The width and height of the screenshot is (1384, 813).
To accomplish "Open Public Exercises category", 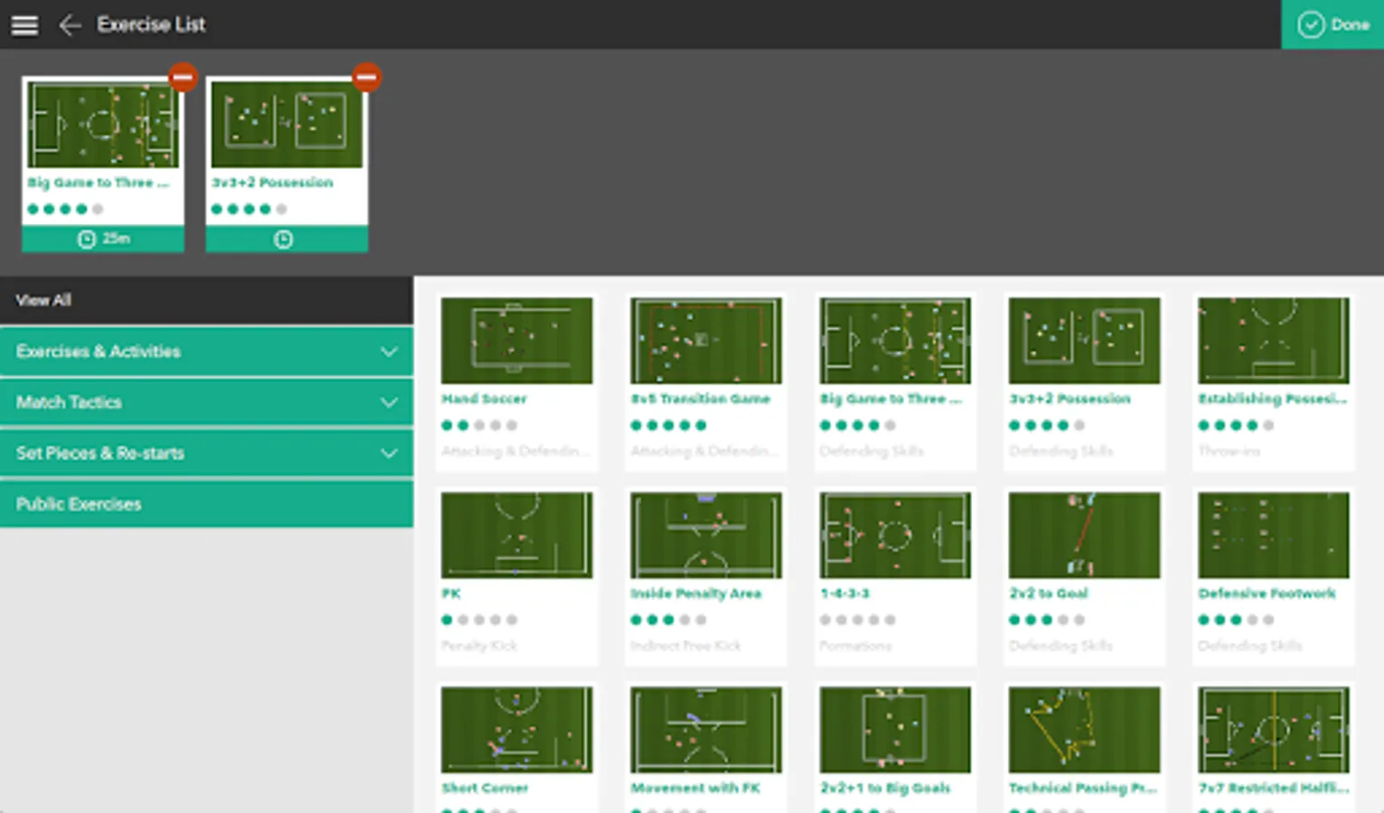I will pyautogui.click(x=206, y=504).
